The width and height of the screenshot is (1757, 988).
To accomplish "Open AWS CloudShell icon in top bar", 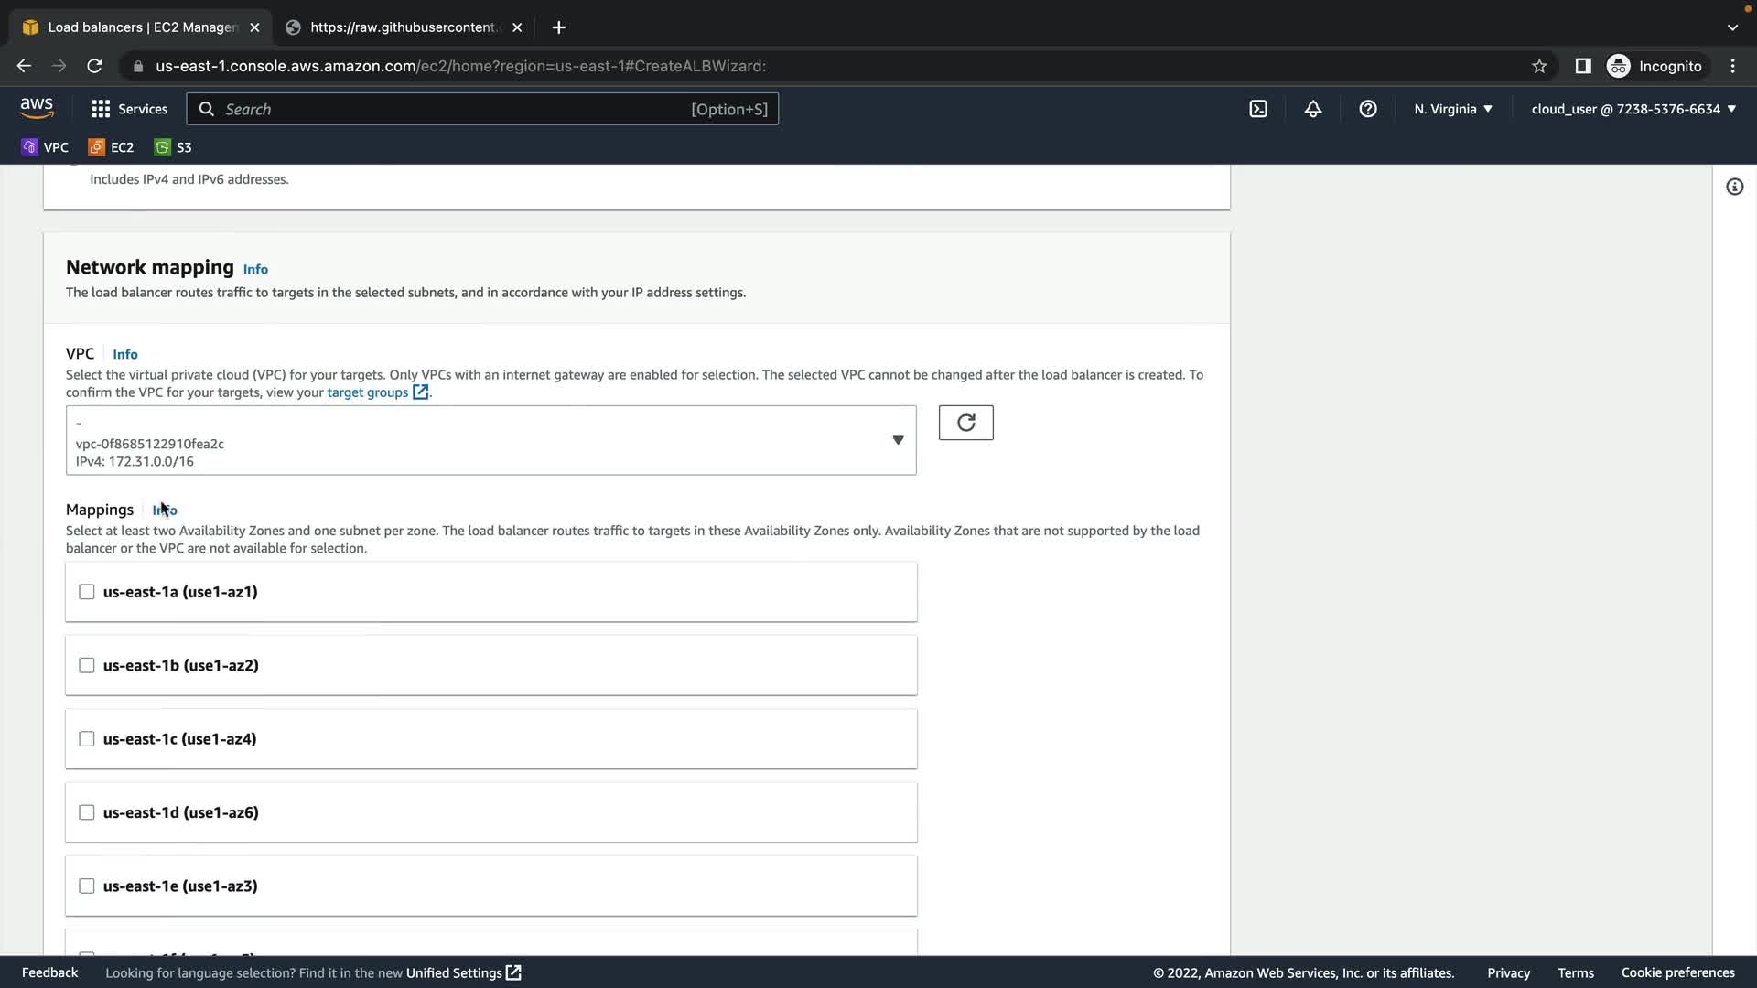I will tap(1258, 109).
